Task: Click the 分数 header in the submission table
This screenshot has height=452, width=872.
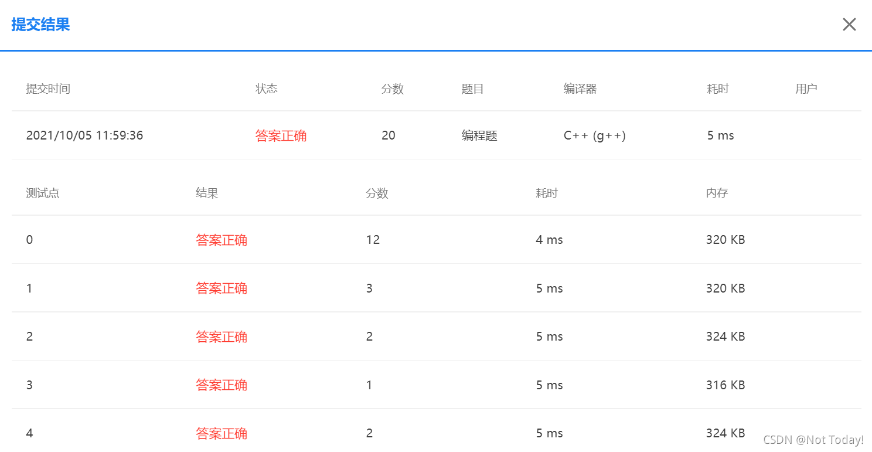Action: 392,89
